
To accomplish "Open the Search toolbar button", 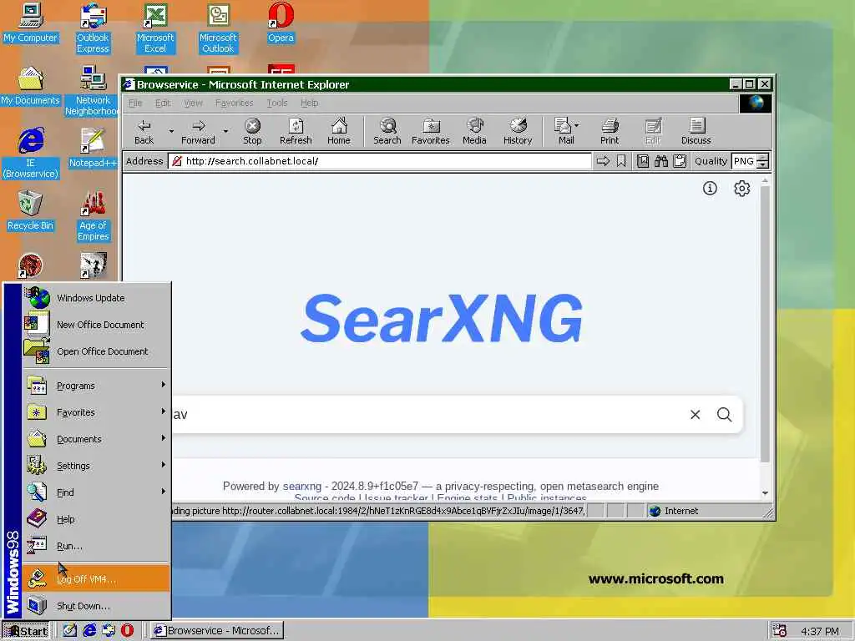I will [x=387, y=132].
